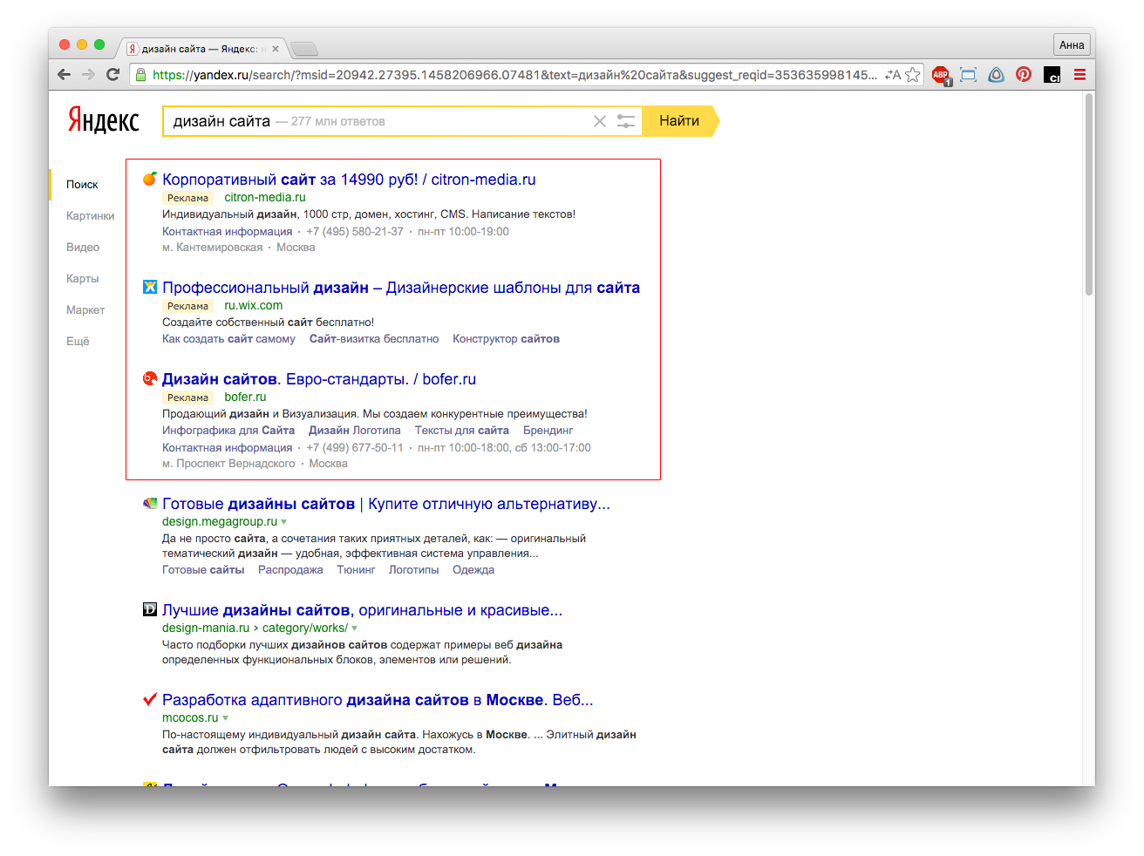
Task: Switch to the Карты search section
Action: pyautogui.click(x=83, y=278)
